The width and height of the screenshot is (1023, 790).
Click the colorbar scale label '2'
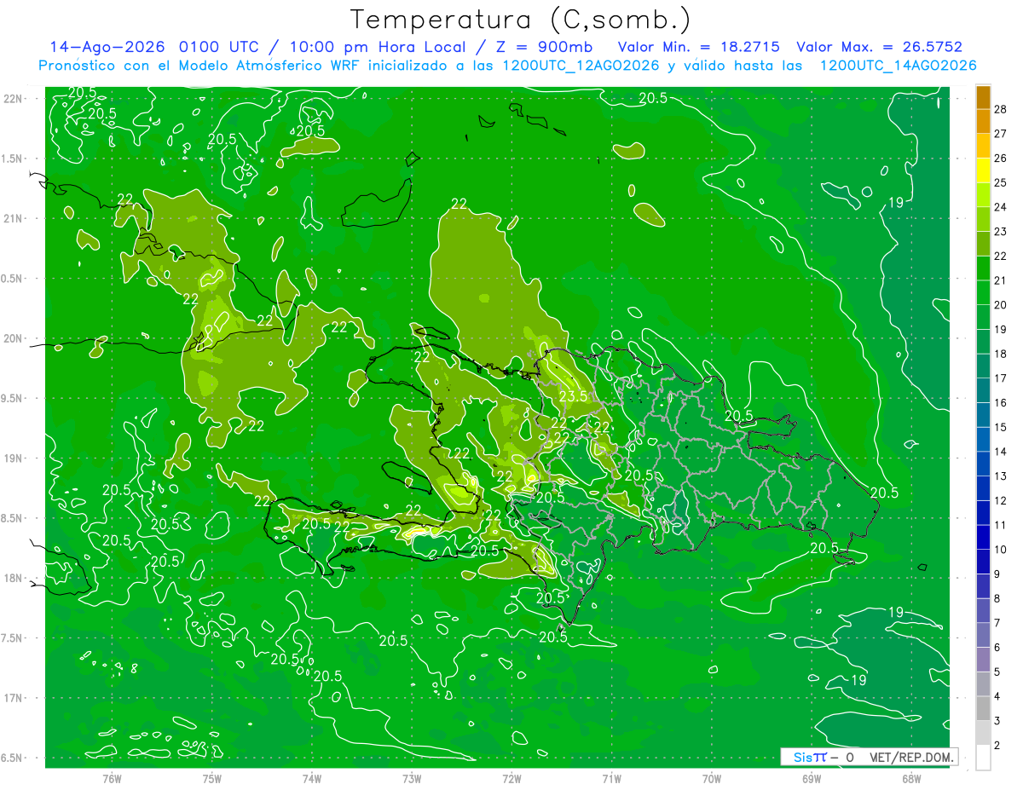pyautogui.click(x=997, y=746)
